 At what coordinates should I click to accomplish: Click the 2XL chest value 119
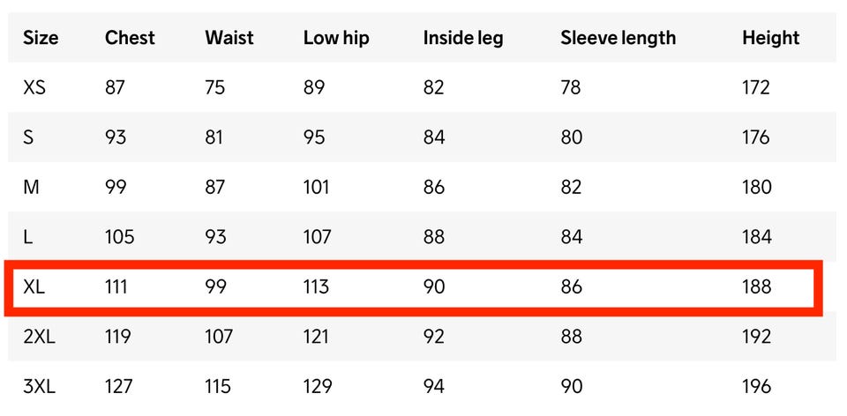tap(117, 337)
